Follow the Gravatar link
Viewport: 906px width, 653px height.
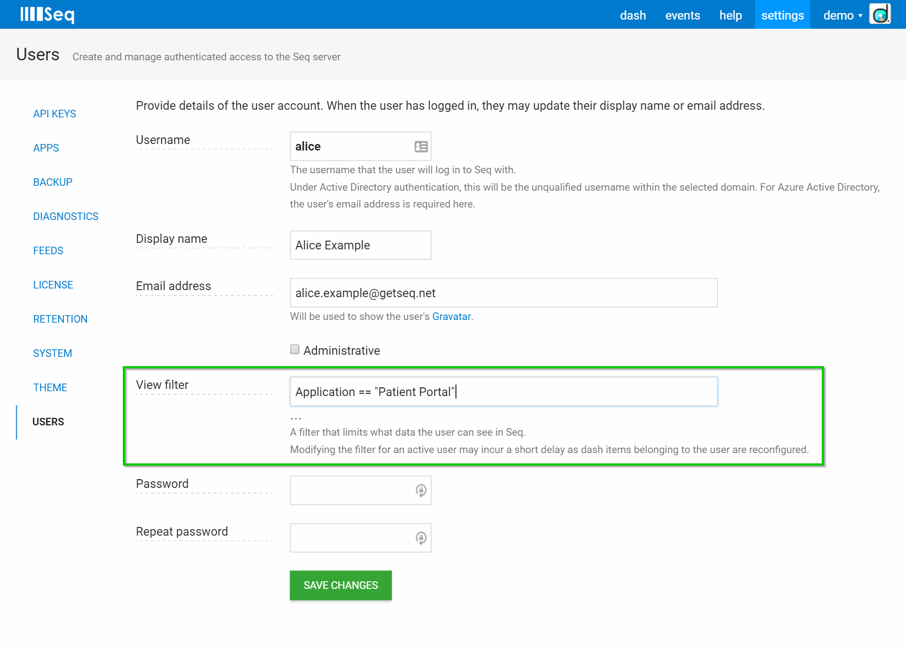452,316
